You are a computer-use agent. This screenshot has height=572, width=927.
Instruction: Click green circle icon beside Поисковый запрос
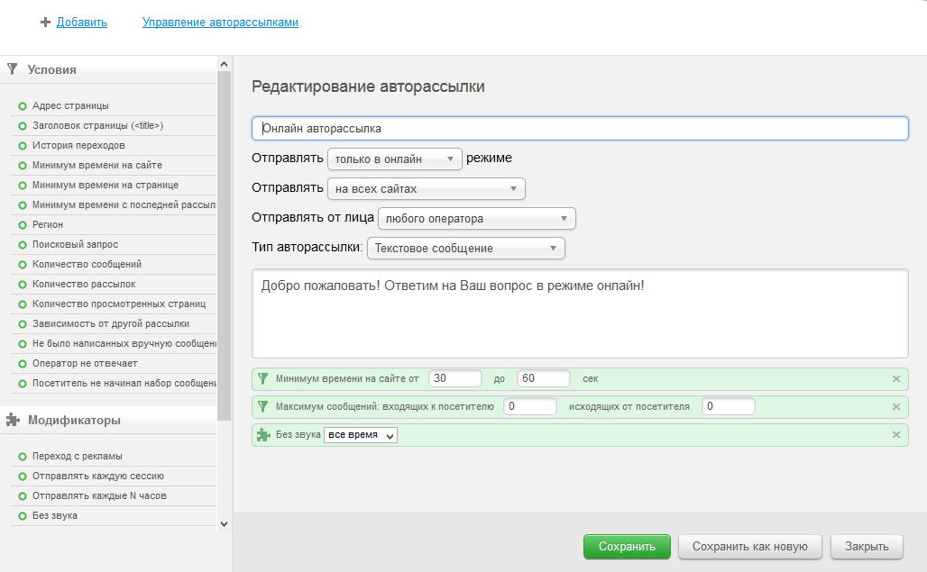point(23,245)
